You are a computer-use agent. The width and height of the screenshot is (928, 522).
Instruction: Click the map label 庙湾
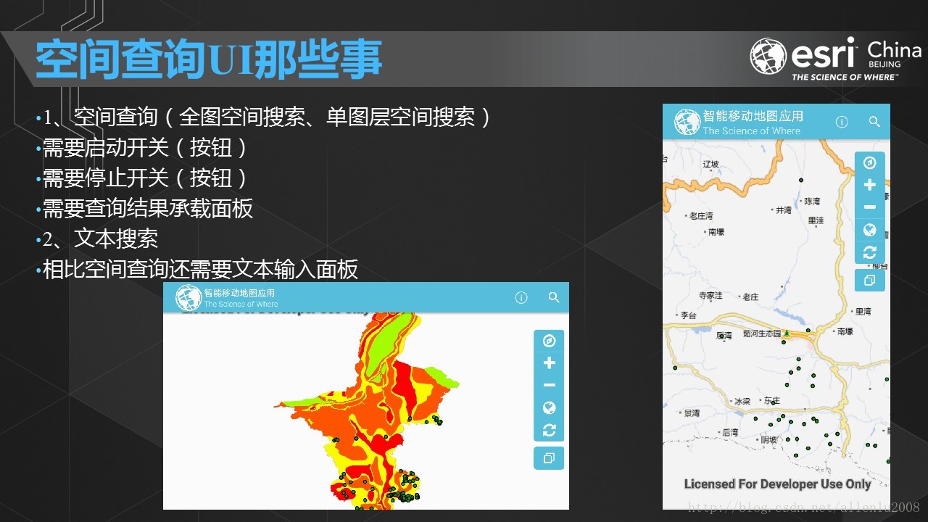pyautogui.click(x=724, y=336)
